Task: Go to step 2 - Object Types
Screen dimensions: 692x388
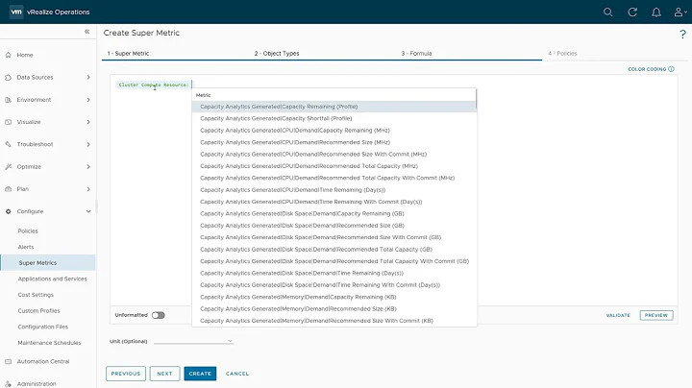Action: (277, 54)
